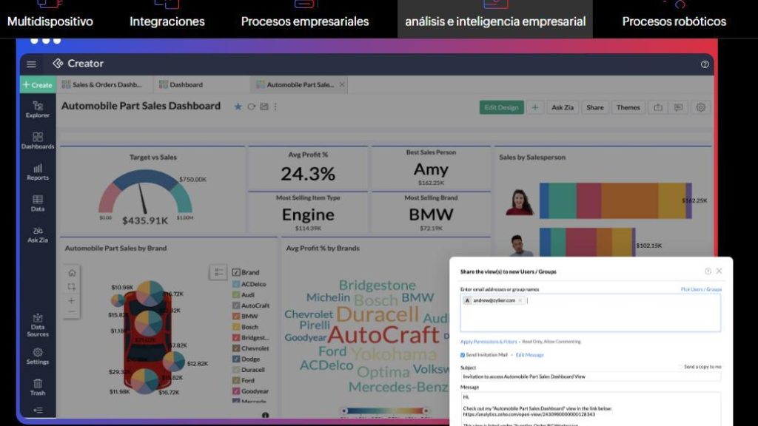Activate box selection tool on brand chart

[x=72, y=287]
